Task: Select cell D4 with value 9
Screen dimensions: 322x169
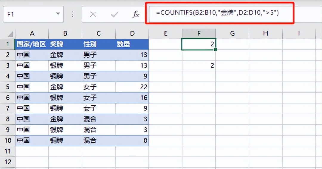Action: (x=132, y=76)
